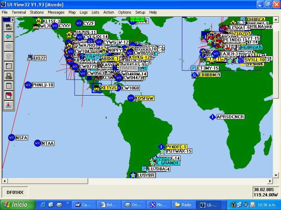Image resolution: width=281 pixels, height=210 pixels.
Task: Click the LU5YBR star icon
Action: tap(133, 175)
